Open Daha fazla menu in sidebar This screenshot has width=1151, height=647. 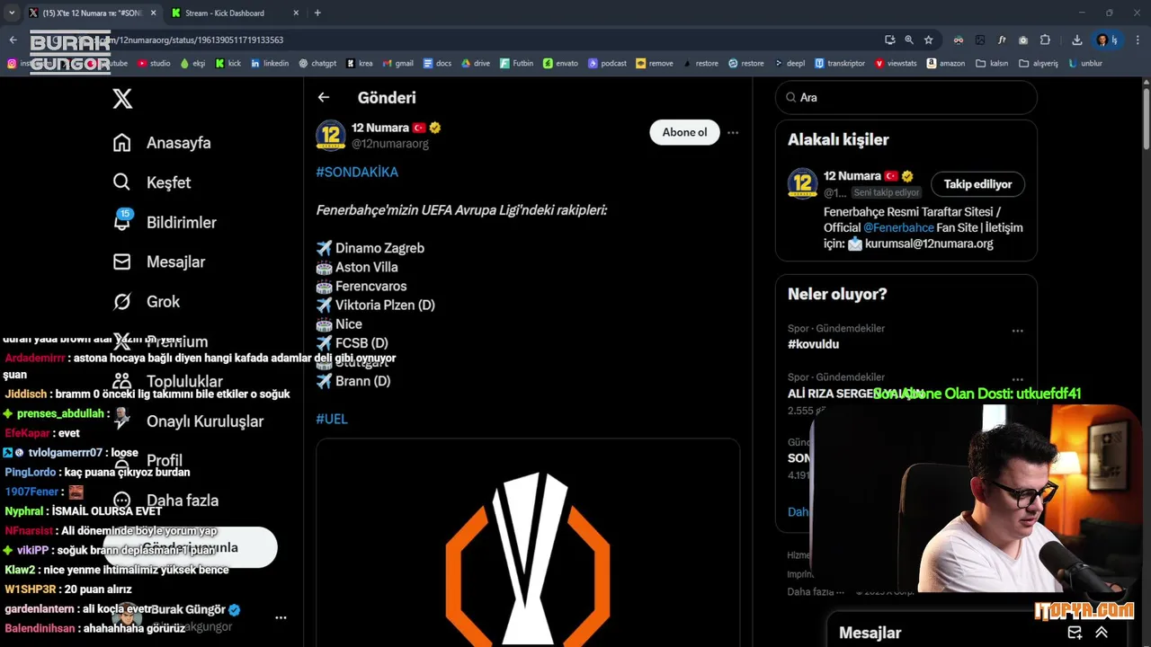coord(165,501)
